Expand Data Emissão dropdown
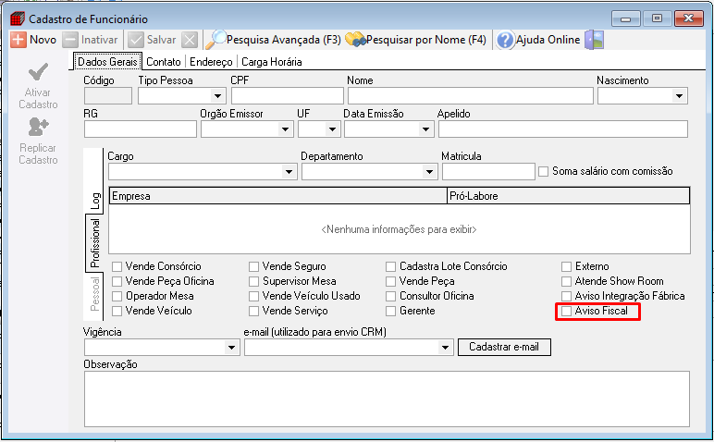Image resolution: width=714 pixels, height=442 pixels. click(425, 129)
